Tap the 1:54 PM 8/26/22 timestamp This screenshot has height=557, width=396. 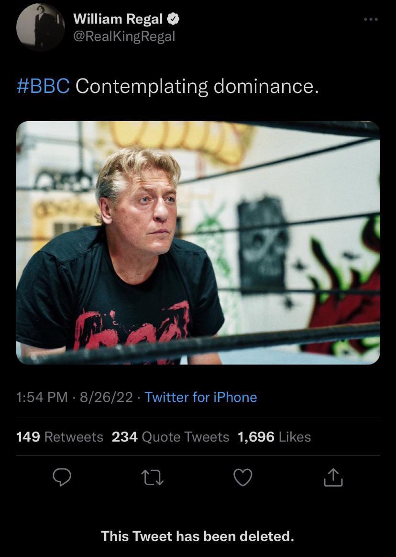[x=75, y=397]
